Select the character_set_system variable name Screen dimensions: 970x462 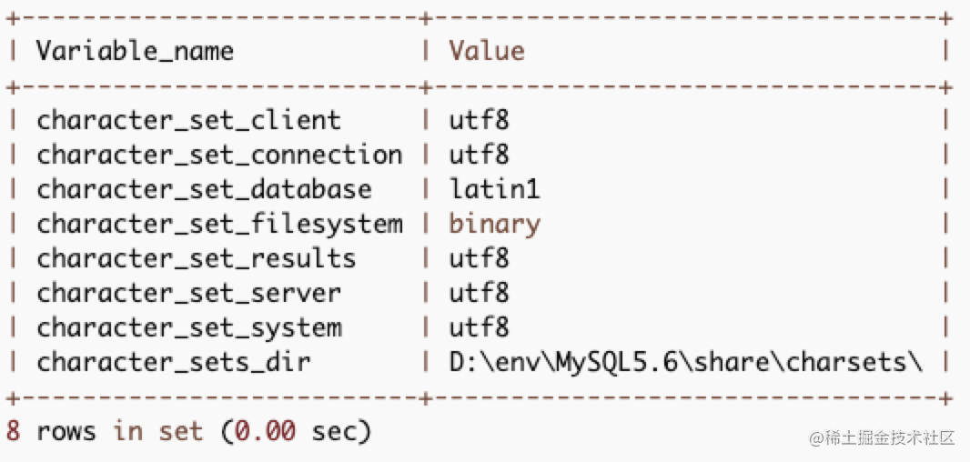coord(188,327)
